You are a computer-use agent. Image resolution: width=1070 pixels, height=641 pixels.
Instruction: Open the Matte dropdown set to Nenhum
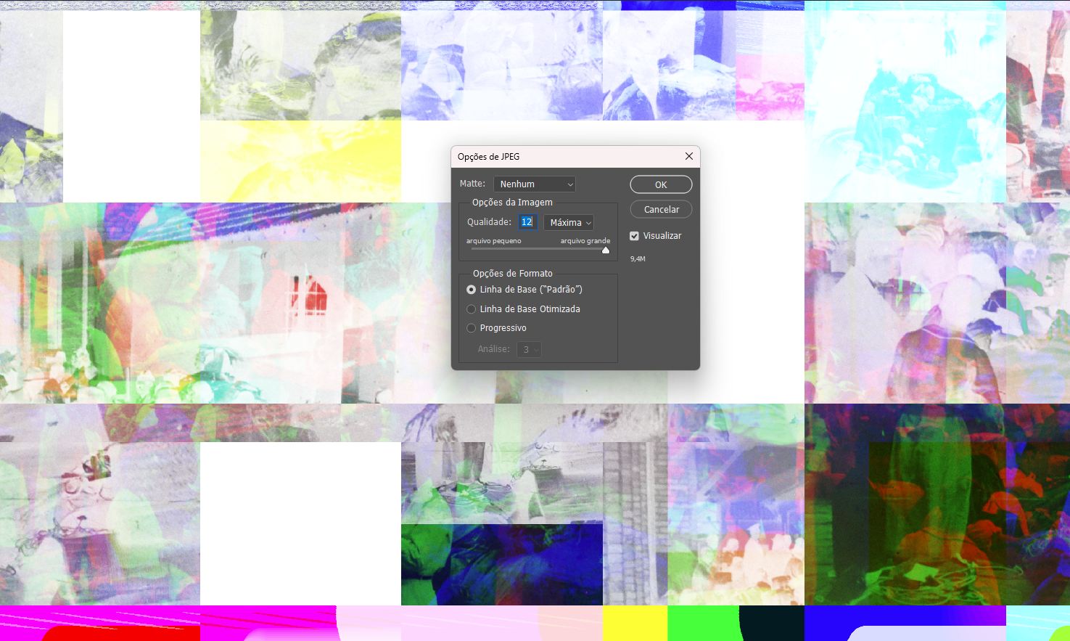pyautogui.click(x=535, y=184)
